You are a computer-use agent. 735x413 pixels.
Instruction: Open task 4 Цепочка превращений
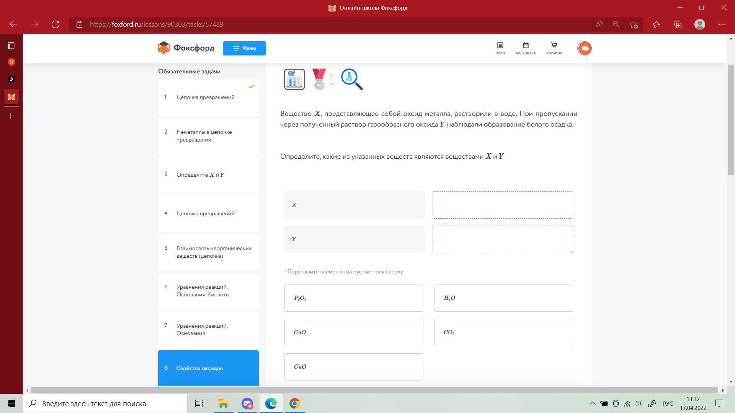click(x=208, y=213)
